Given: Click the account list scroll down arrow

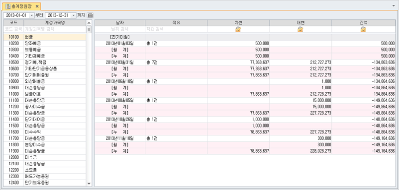Looking at the screenshot, I should click(x=89, y=184).
